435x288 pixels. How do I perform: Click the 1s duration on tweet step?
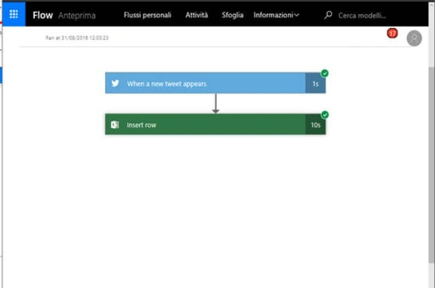coord(315,84)
